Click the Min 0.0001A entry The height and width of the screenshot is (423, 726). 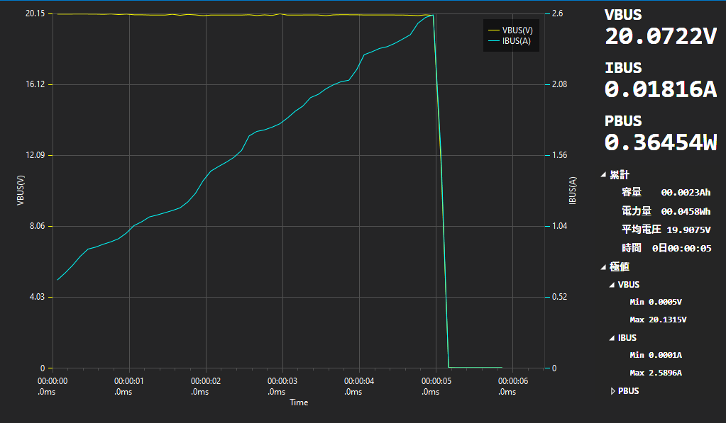(x=655, y=355)
